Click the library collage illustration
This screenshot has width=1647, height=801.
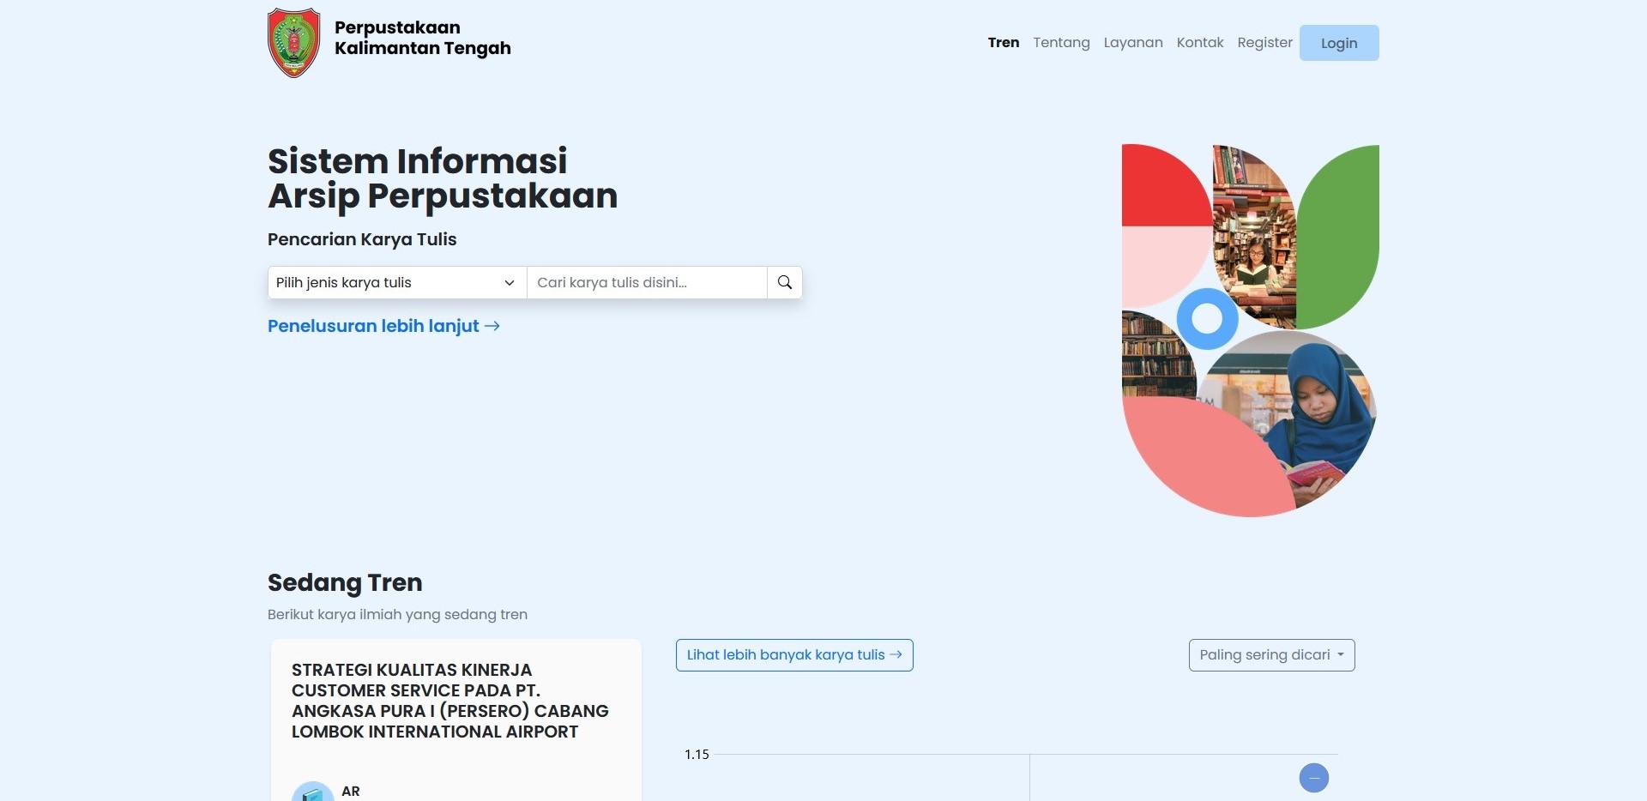click(x=1250, y=330)
